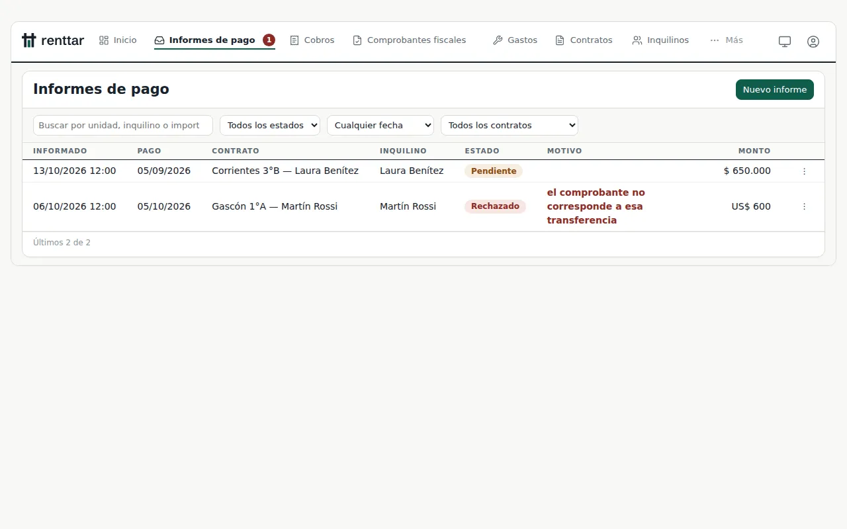Image resolution: width=847 pixels, height=529 pixels.
Task: Open the Cualquier fecha date filter
Action: coord(380,126)
